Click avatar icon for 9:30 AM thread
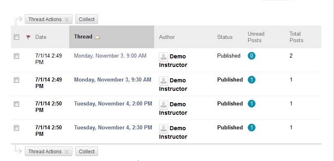 [x=164, y=81]
